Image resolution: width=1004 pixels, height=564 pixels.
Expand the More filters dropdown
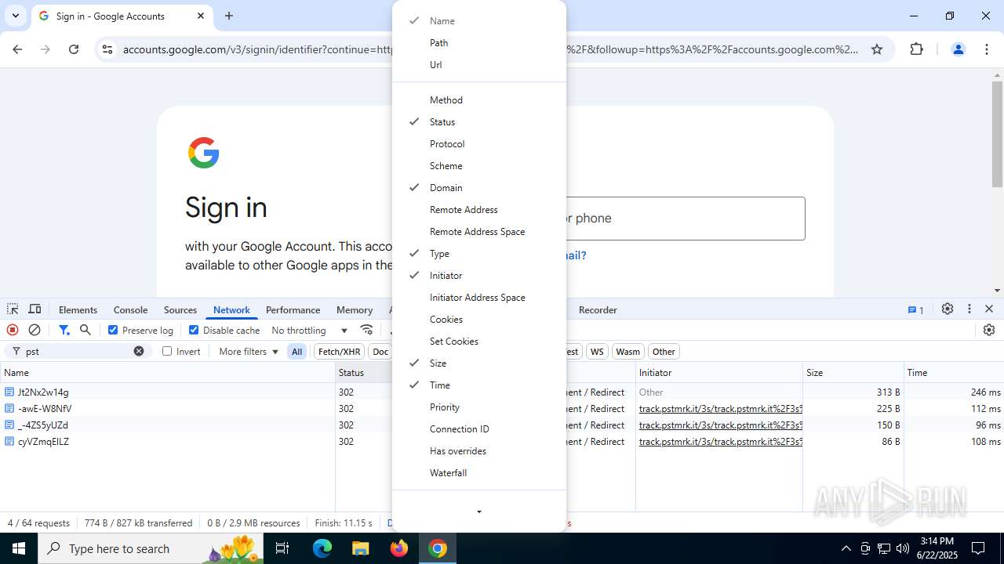(x=249, y=352)
